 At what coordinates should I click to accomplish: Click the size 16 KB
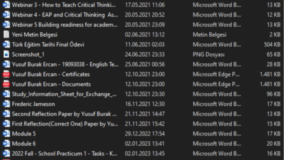coord(274,154)
